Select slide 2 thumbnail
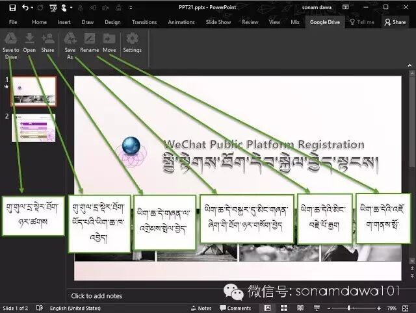This screenshot has width=416, height=313. coord(33,128)
